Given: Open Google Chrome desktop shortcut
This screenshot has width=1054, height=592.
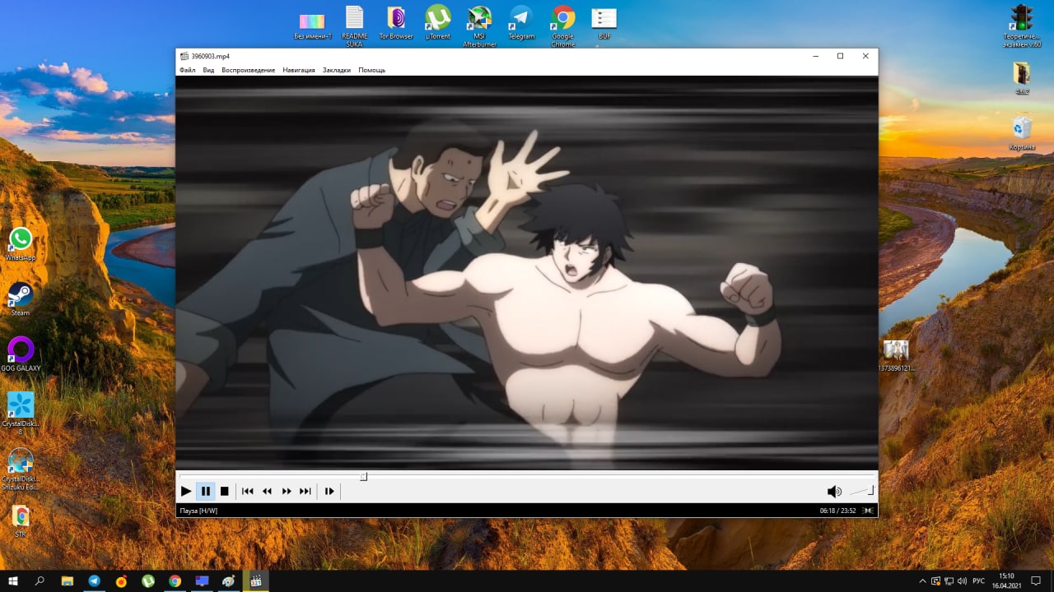Looking at the screenshot, I should point(563,26).
